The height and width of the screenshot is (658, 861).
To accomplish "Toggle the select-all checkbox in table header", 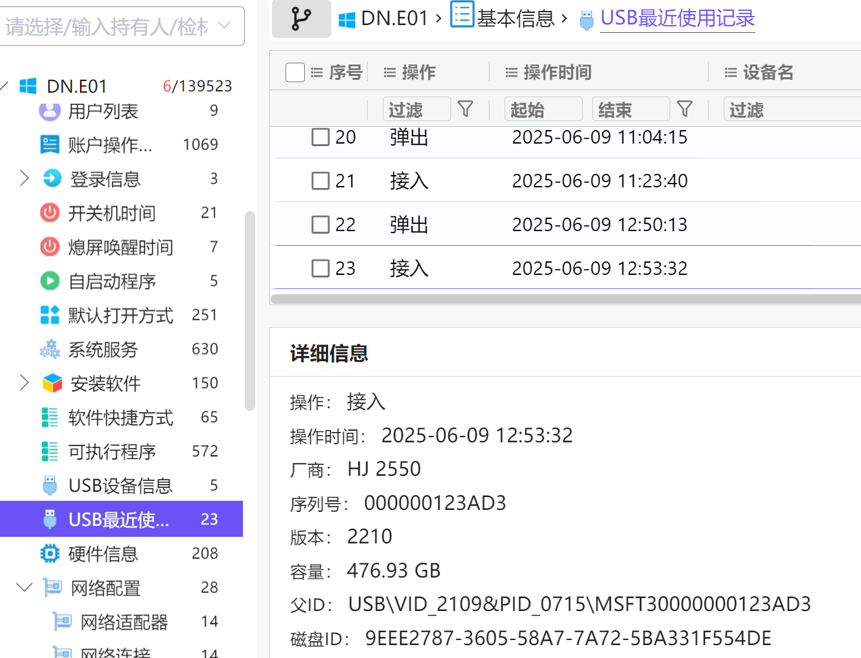I will pyautogui.click(x=295, y=72).
